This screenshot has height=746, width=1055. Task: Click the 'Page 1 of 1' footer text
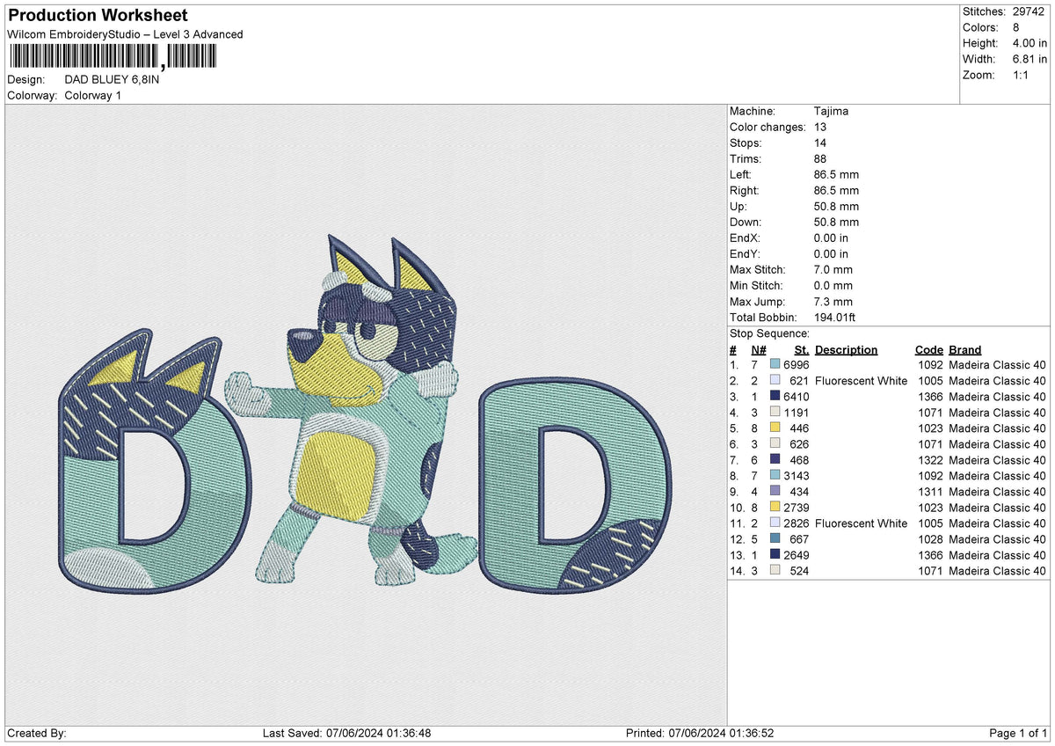click(x=1018, y=733)
